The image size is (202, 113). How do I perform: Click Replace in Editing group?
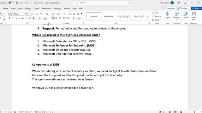coord(157,16)
